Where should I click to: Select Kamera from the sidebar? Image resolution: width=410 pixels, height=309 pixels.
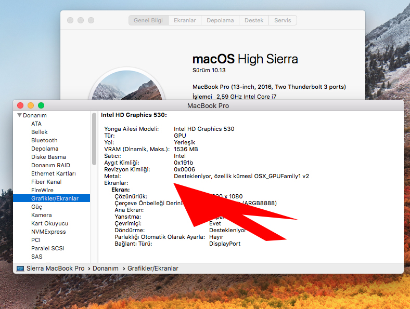point(42,215)
